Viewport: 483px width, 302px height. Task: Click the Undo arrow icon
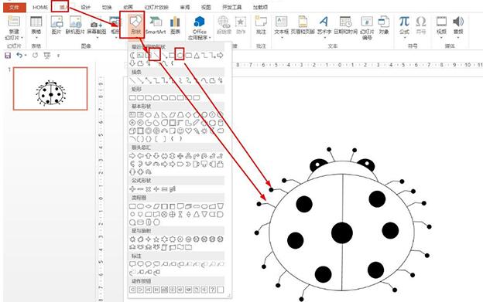coord(19,56)
